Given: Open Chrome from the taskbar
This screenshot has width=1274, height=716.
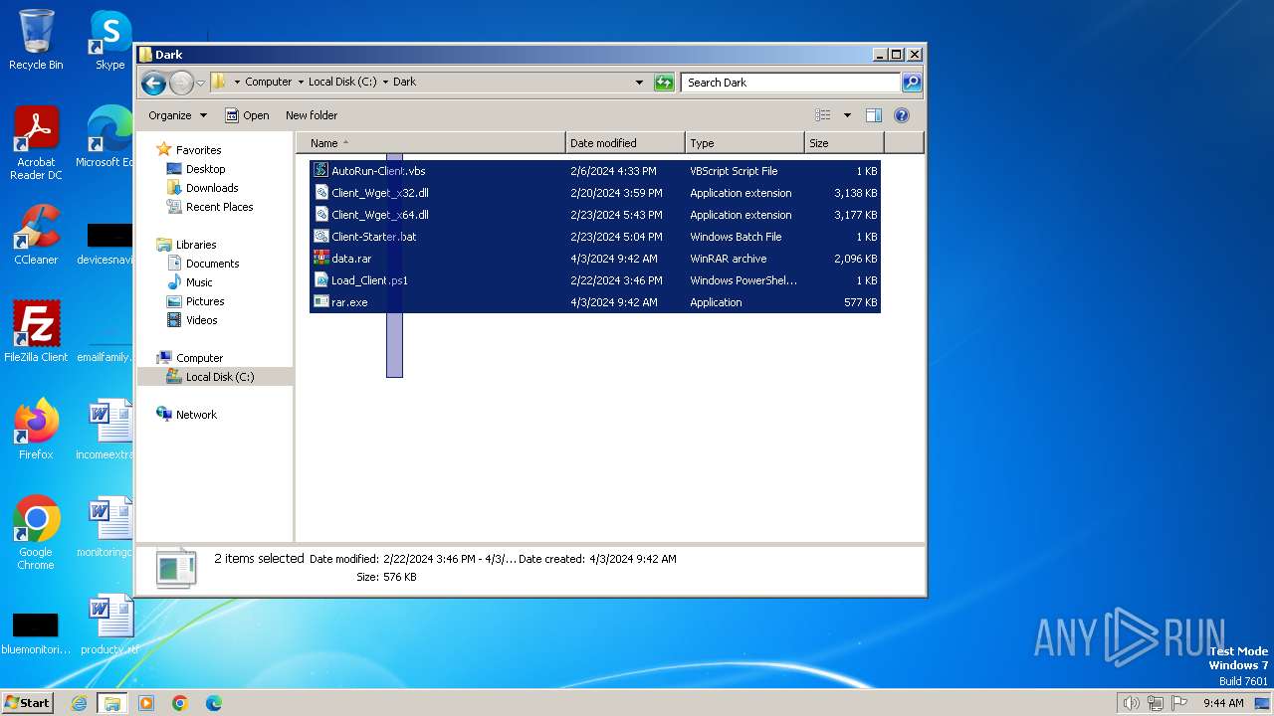Looking at the screenshot, I should pos(180,703).
